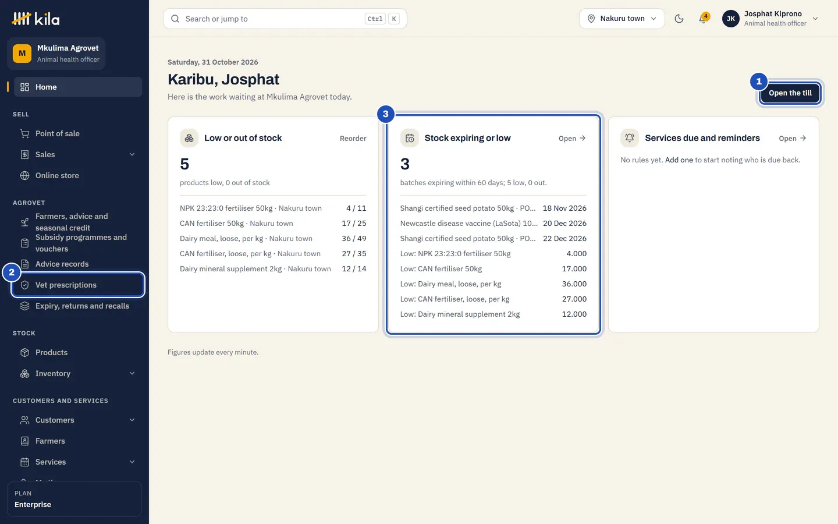
Task: Click the Advice records document icon
Action: point(24,264)
